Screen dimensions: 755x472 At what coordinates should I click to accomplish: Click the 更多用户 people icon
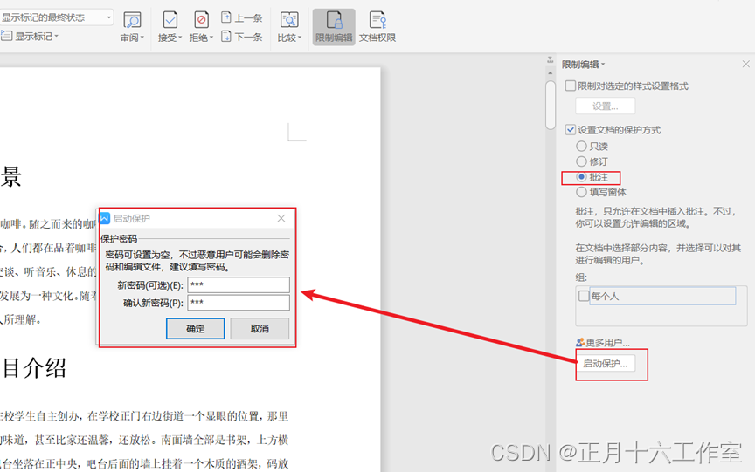pyautogui.click(x=579, y=343)
